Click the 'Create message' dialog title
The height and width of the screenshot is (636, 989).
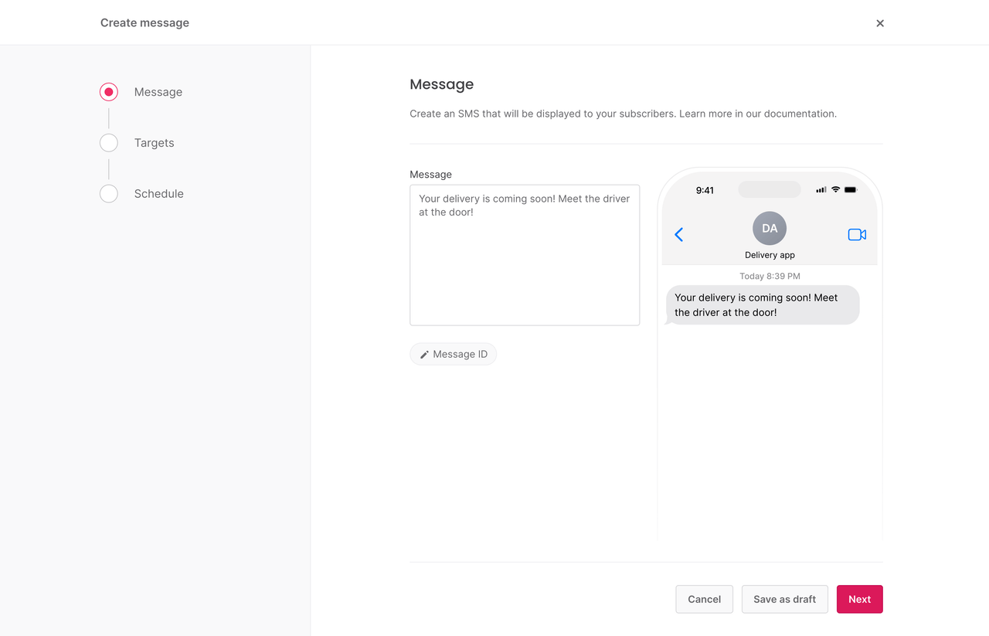pyautogui.click(x=144, y=23)
